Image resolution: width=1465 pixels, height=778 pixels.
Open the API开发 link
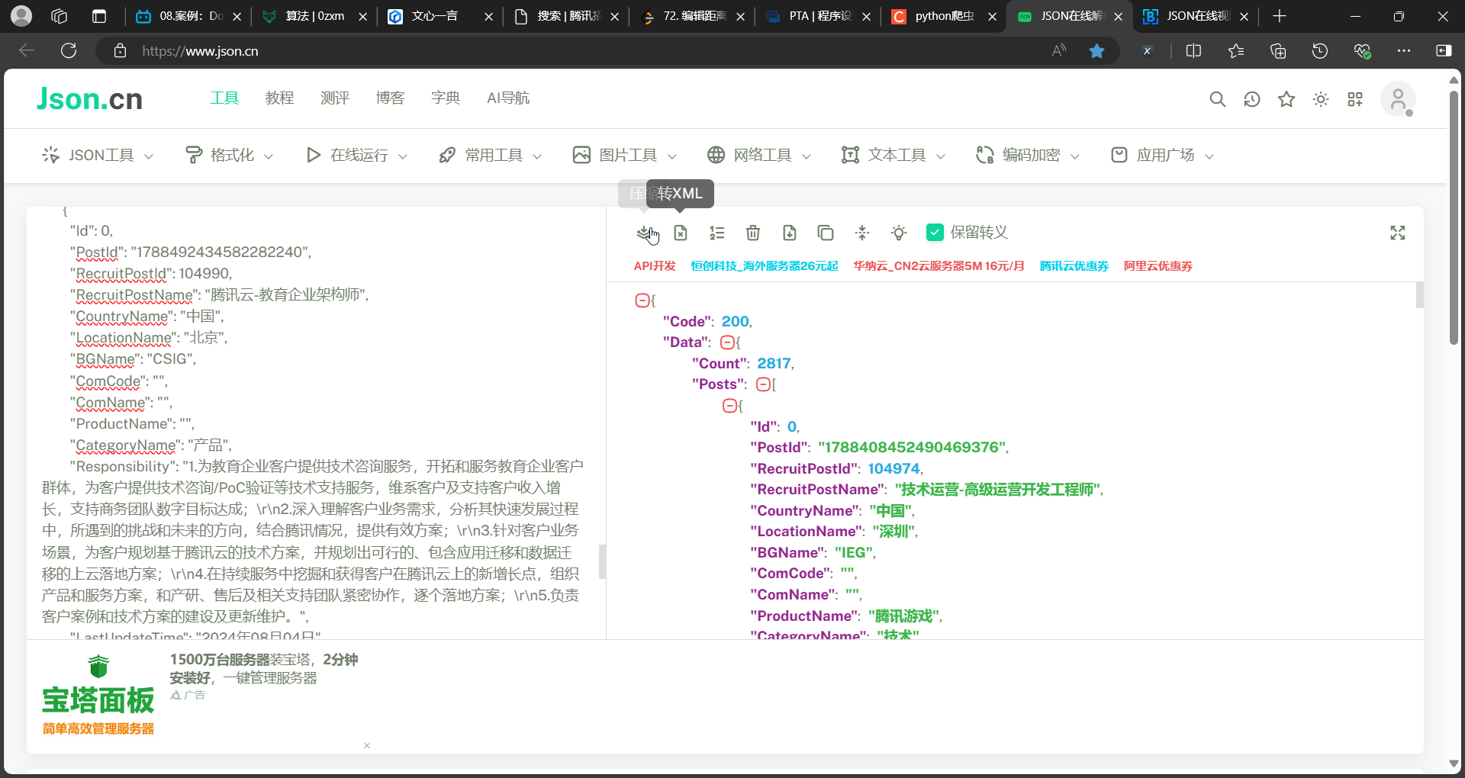654,266
